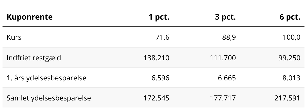The height and width of the screenshot is (110, 307).
Task: Click the value 6.665
Action: (227, 78)
